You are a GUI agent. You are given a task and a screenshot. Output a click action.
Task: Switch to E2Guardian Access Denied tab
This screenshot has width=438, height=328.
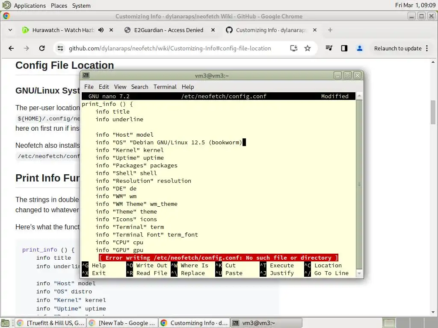pos(169,30)
